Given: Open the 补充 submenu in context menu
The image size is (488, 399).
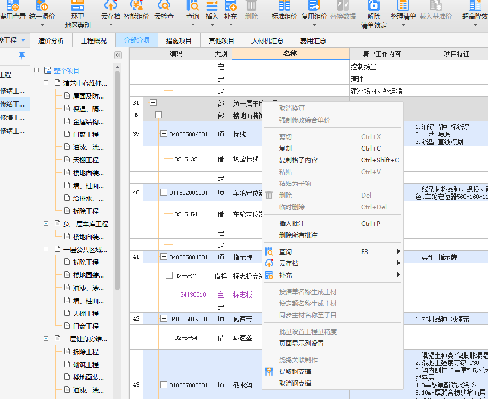Looking at the screenshot, I should [x=332, y=275].
